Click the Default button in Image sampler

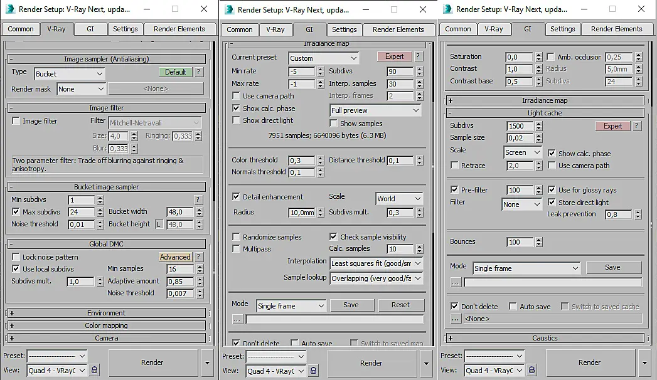pos(175,72)
